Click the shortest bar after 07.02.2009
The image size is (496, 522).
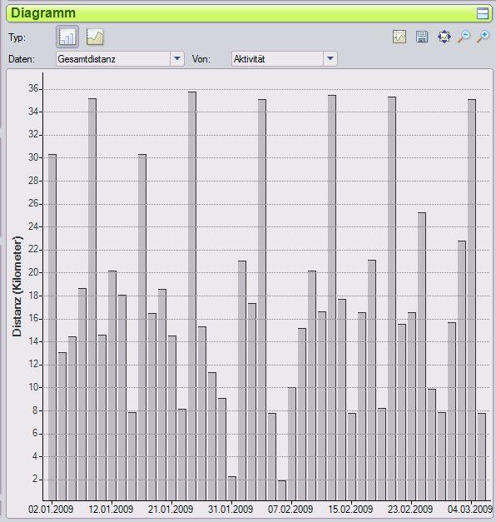[282, 490]
